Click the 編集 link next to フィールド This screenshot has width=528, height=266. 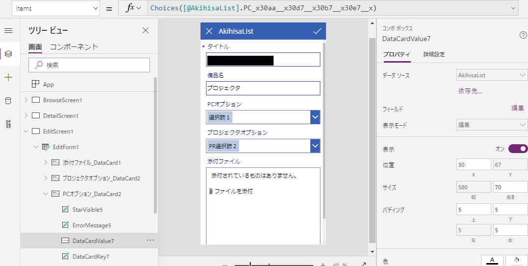click(518, 108)
